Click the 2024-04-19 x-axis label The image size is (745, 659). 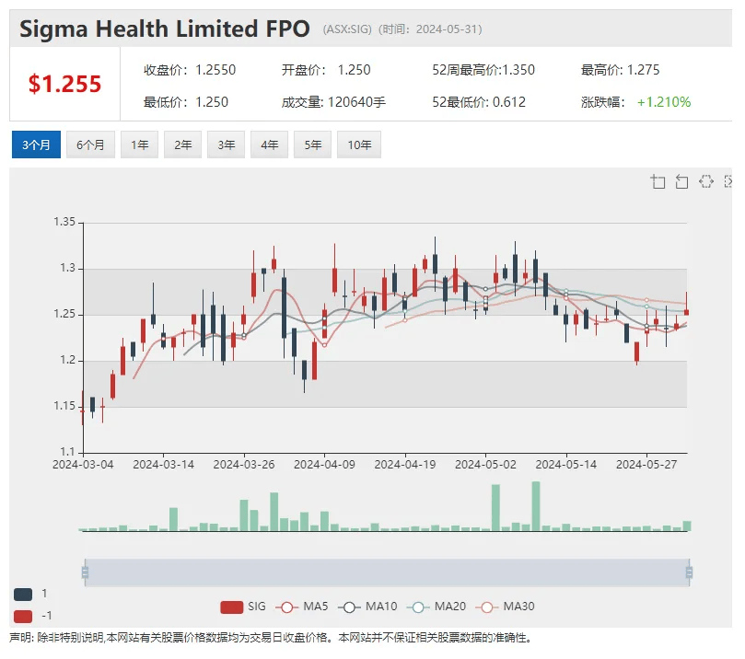[405, 465]
